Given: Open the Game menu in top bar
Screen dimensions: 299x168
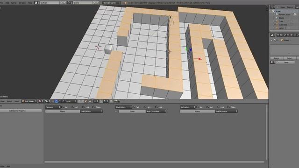Looking at the screenshot, I should [x=14, y=3].
